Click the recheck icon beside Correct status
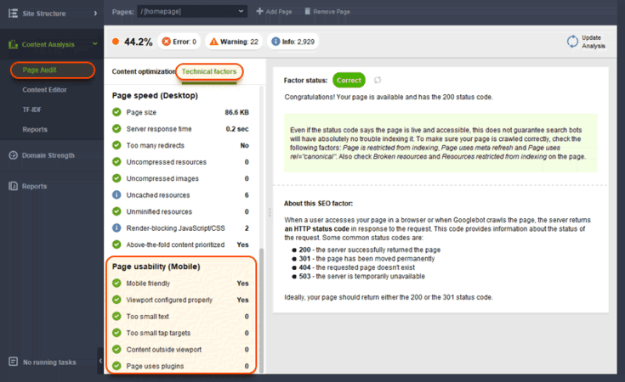 click(378, 80)
